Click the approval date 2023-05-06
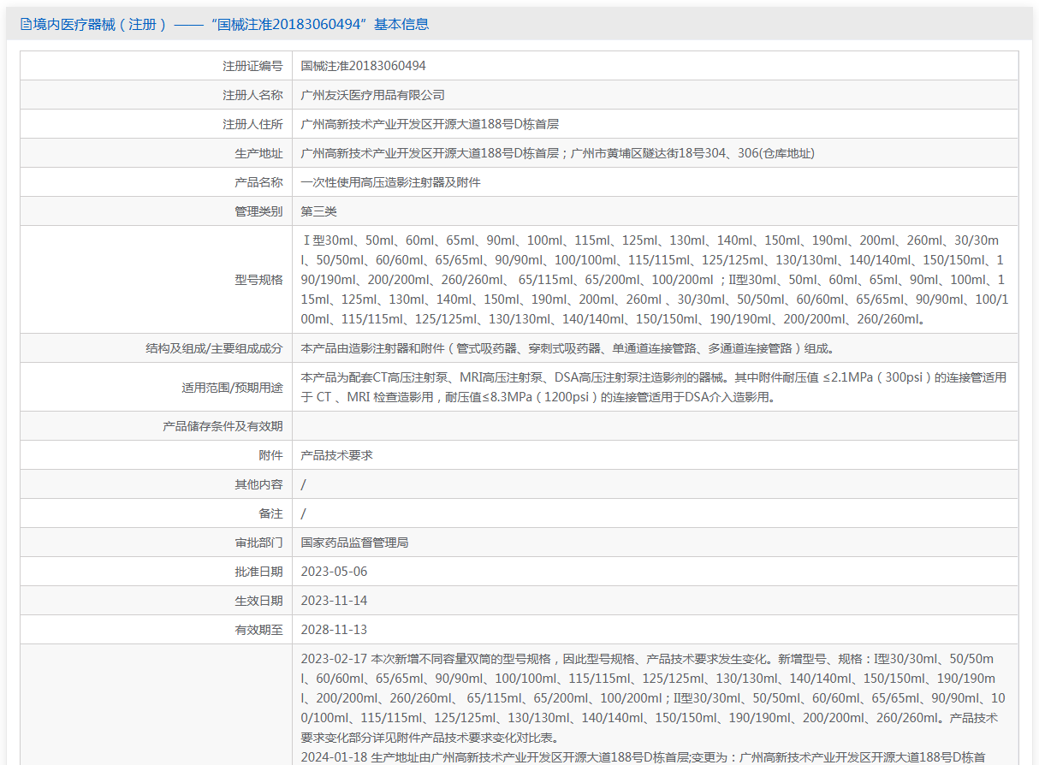Viewport: 1039px width, 765px height. pos(334,572)
